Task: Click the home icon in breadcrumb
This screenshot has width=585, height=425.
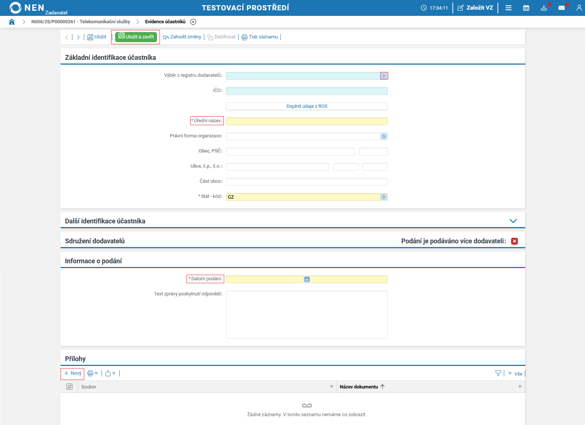Action: pos(12,22)
